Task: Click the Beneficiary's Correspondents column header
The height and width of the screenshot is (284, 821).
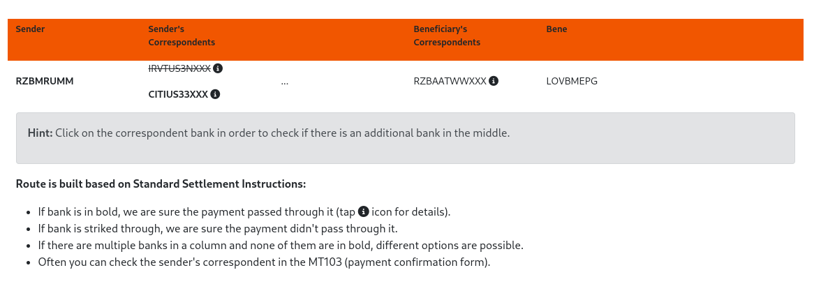Action: tap(447, 36)
